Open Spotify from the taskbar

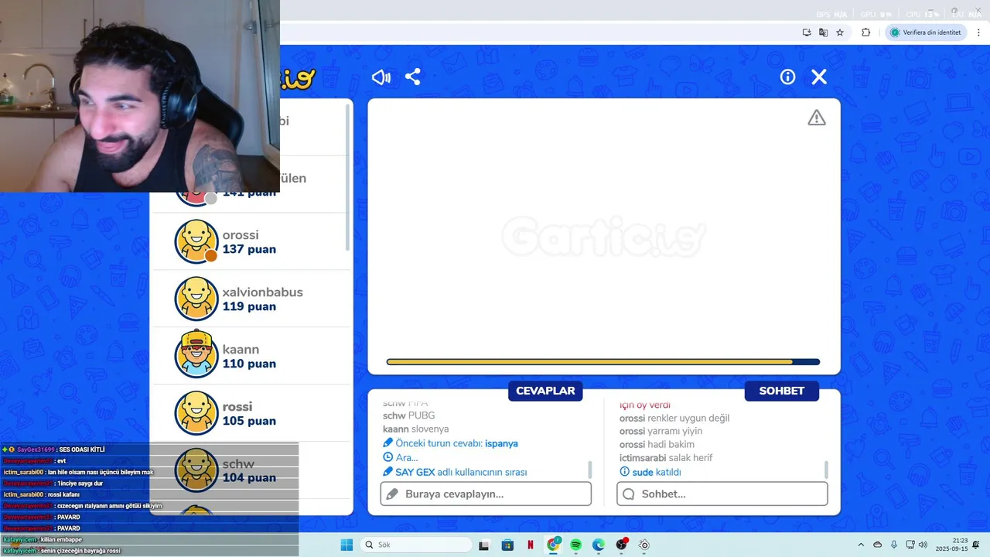(x=576, y=545)
